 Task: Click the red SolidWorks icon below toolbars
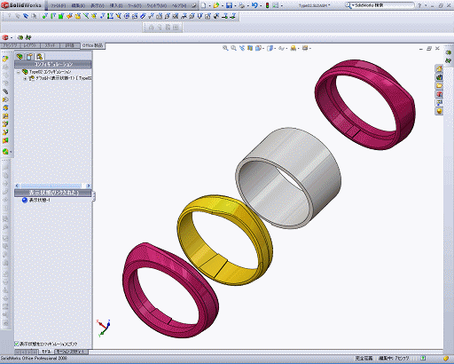point(4,37)
